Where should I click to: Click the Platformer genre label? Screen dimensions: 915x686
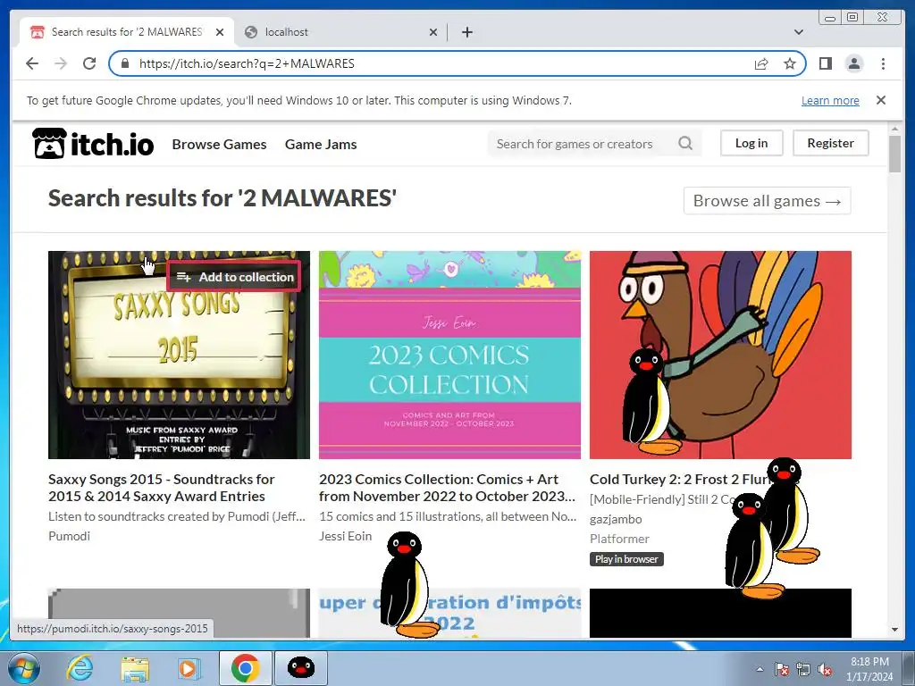point(619,539)
